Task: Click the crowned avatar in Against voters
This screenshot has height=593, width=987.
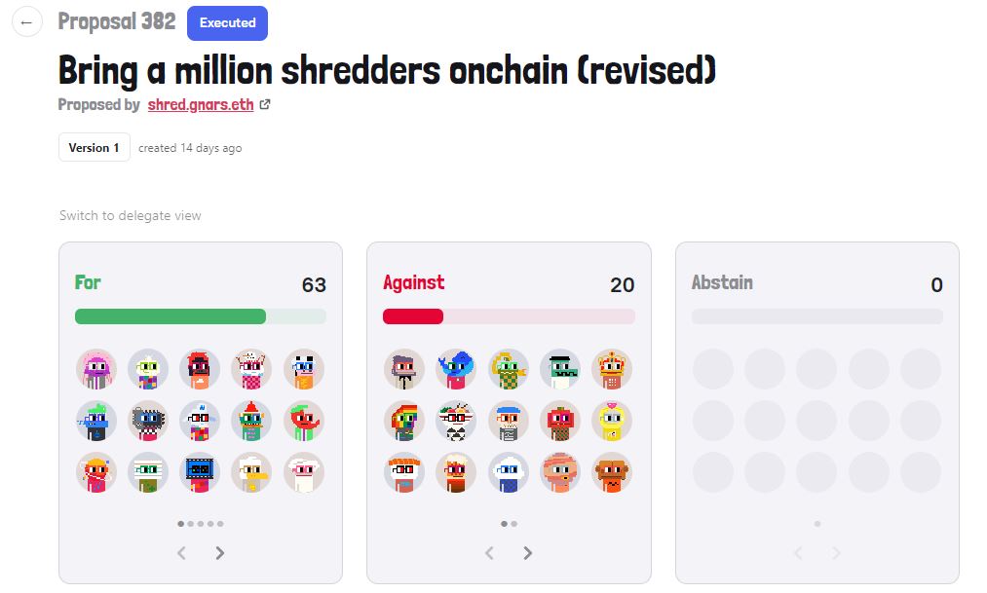Action: click(x=612, y=369)
